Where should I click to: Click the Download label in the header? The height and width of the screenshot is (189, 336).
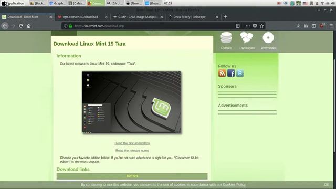[268, 48]
